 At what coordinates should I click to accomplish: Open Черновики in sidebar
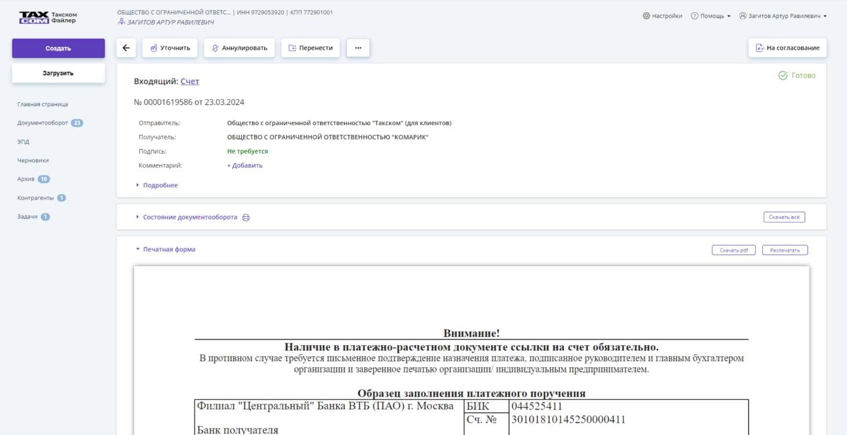pos(33,160)
